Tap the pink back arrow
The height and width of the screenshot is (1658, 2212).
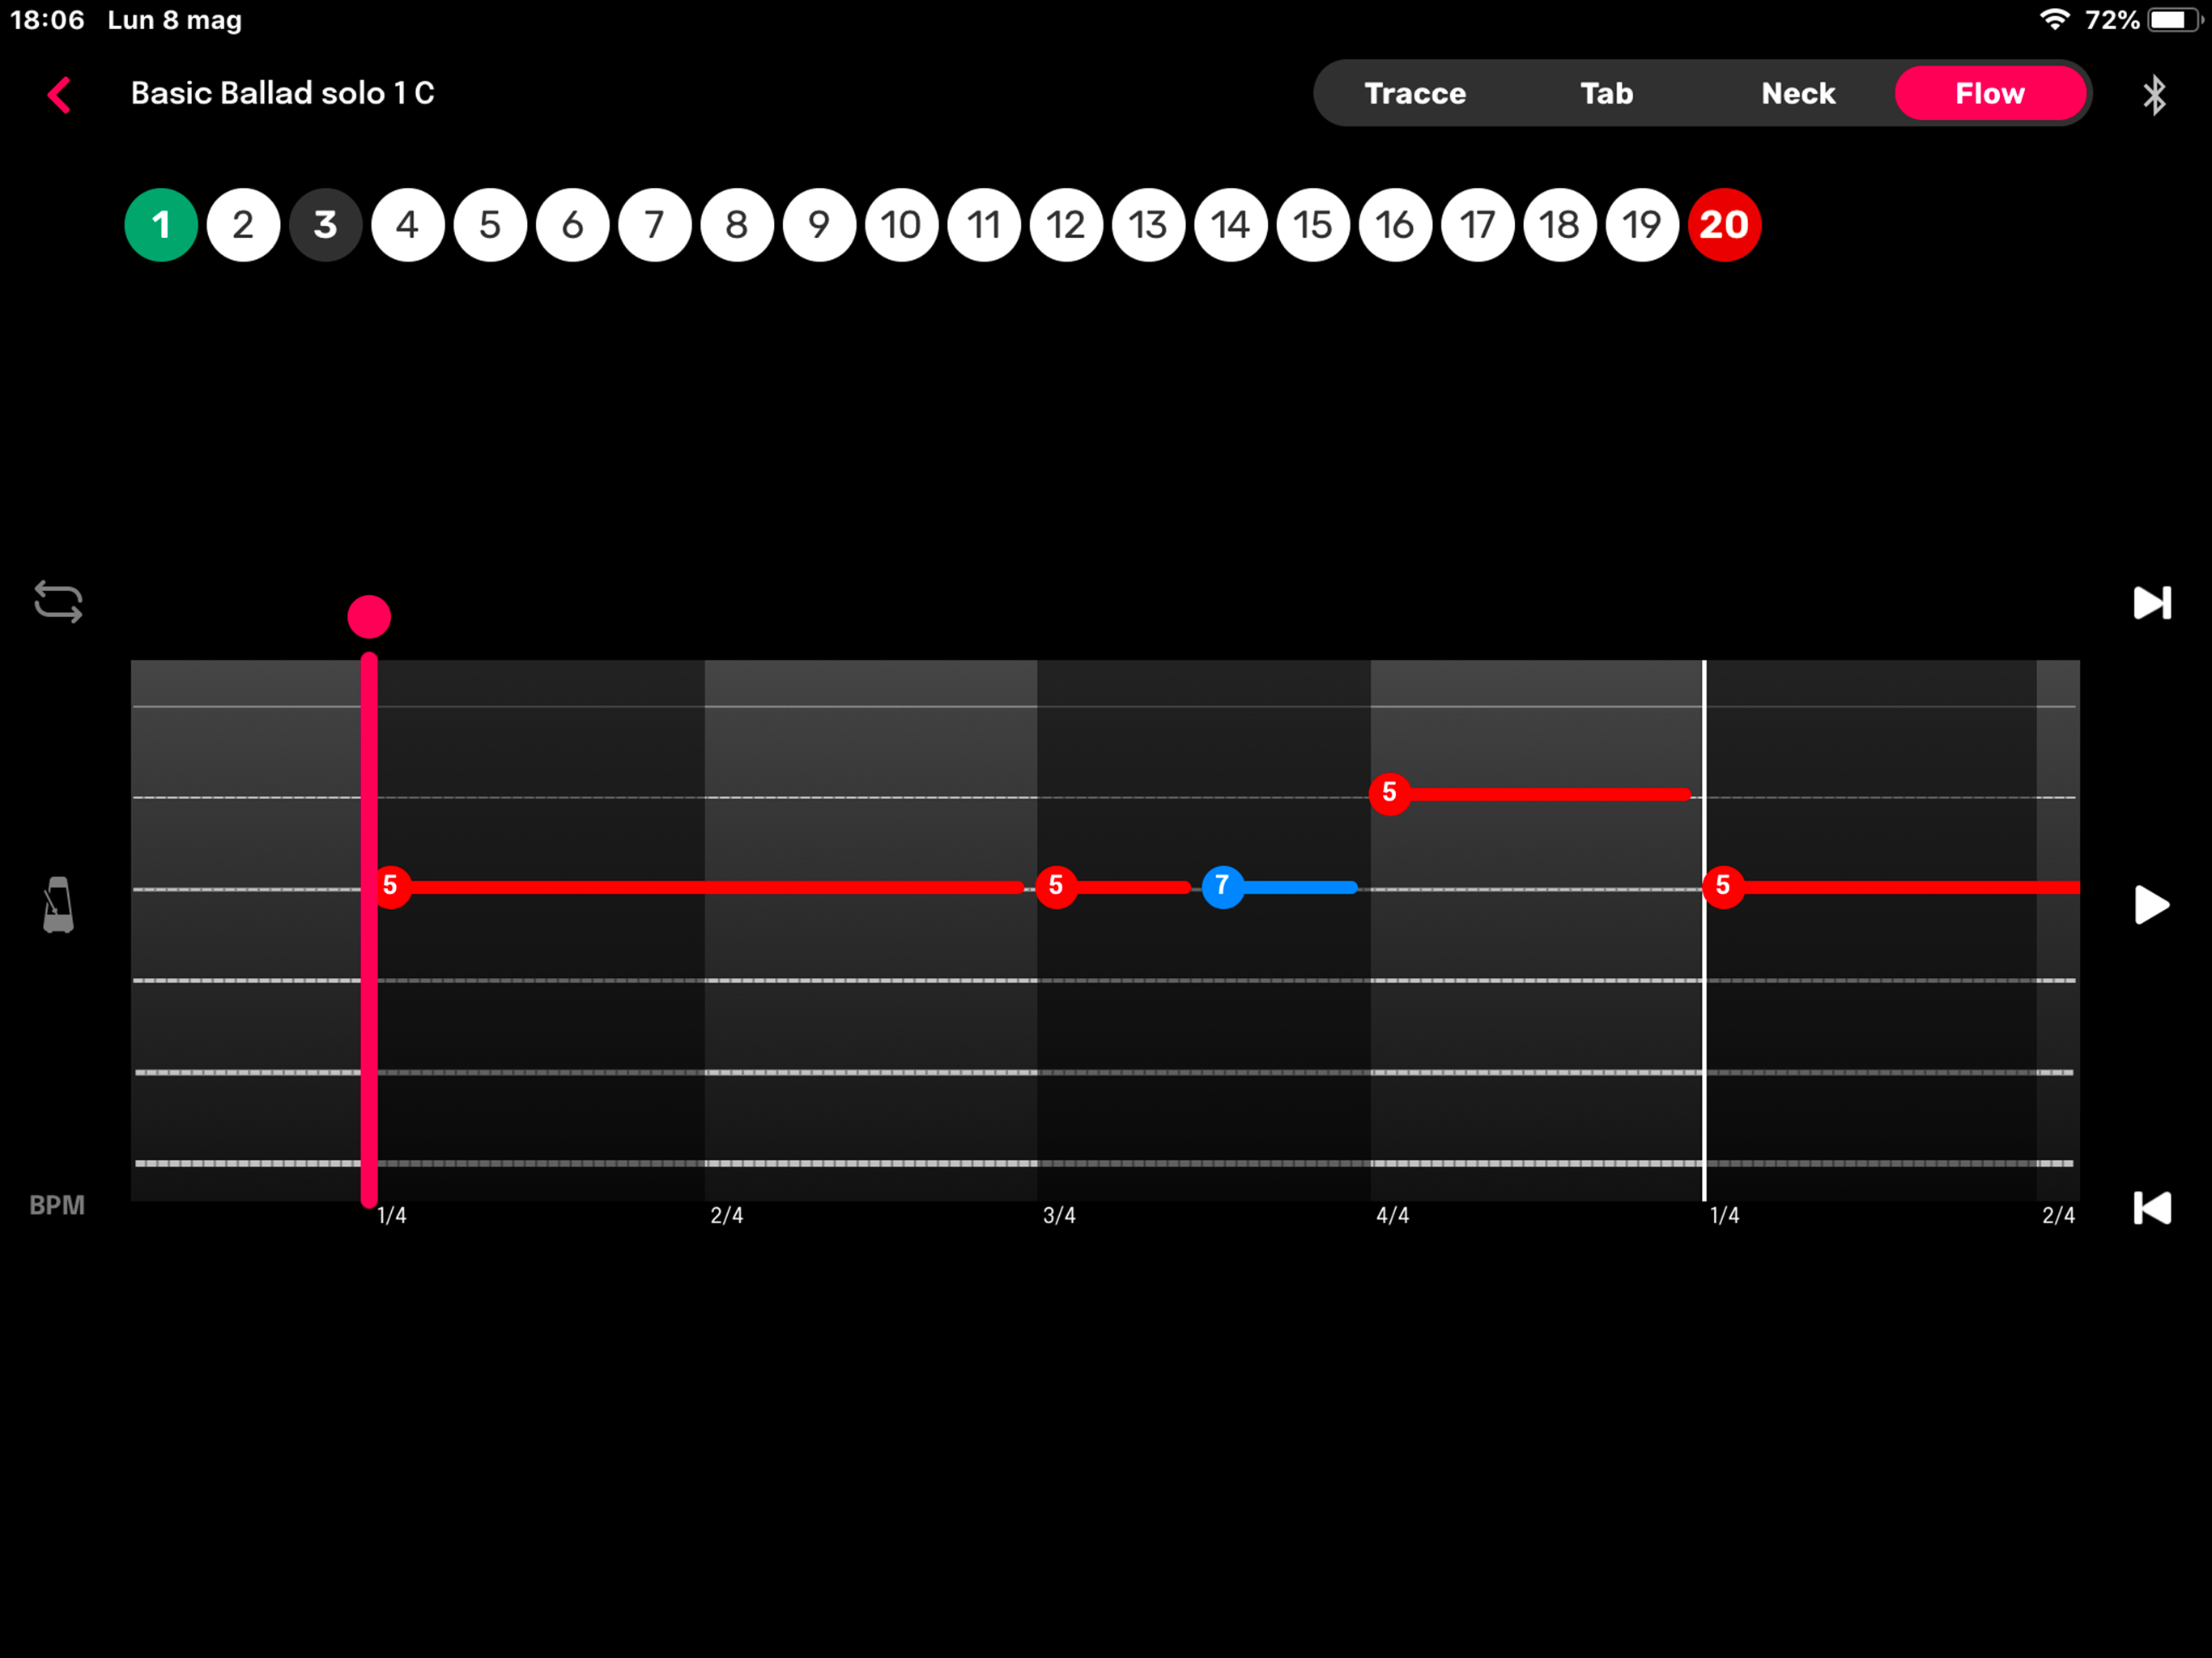pyautogui.click(x=60, y=95)
